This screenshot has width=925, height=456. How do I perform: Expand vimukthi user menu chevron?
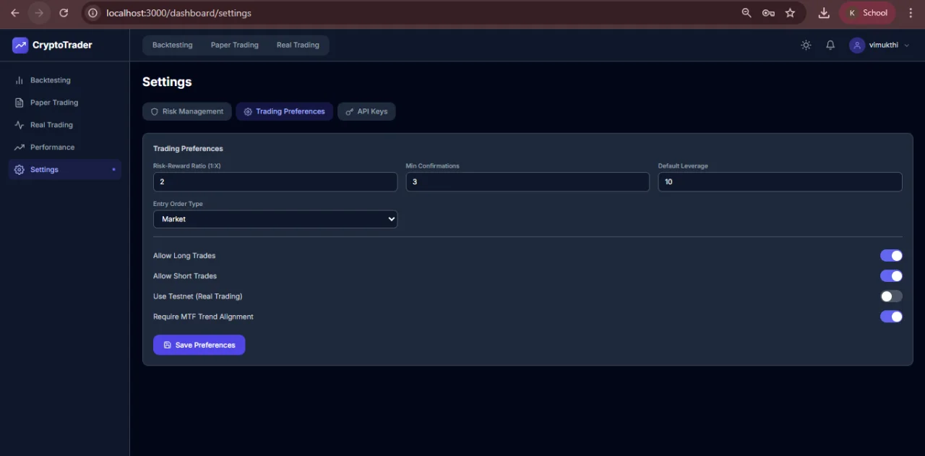click(x=907, y=46)
